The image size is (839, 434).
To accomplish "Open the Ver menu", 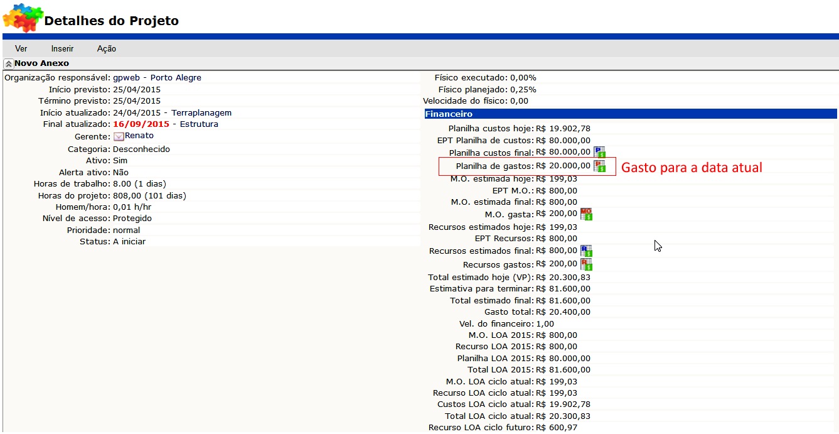I will pyautogui.click(x=21, y=49).
